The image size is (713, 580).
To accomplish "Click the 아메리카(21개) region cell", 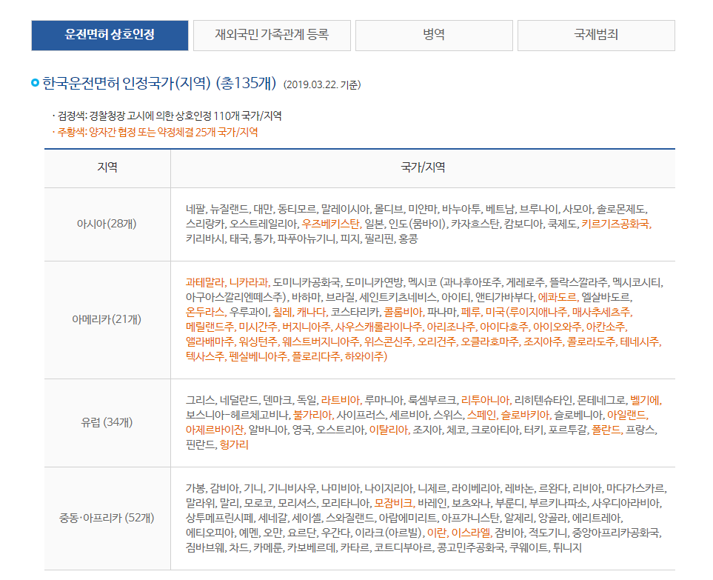I will 107,319.
